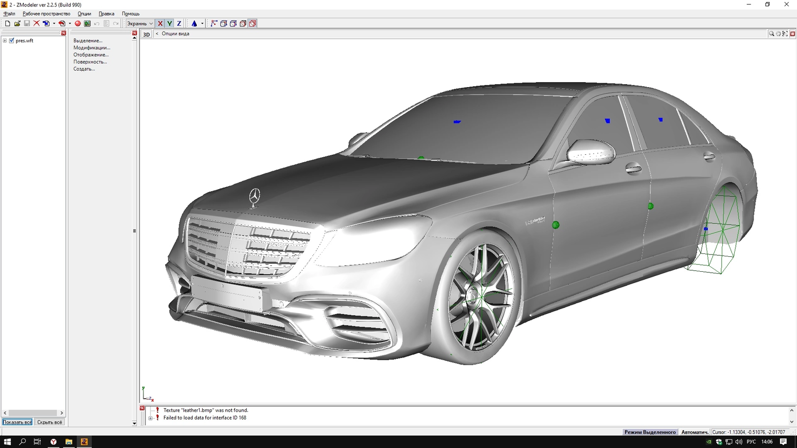Screen dimensions: 797x448
Task: Click the Open file folder icon
Action: [17, 23]
